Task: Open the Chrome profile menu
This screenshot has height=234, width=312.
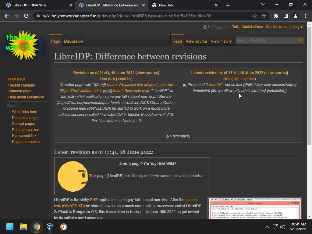Action: (296, 16)
